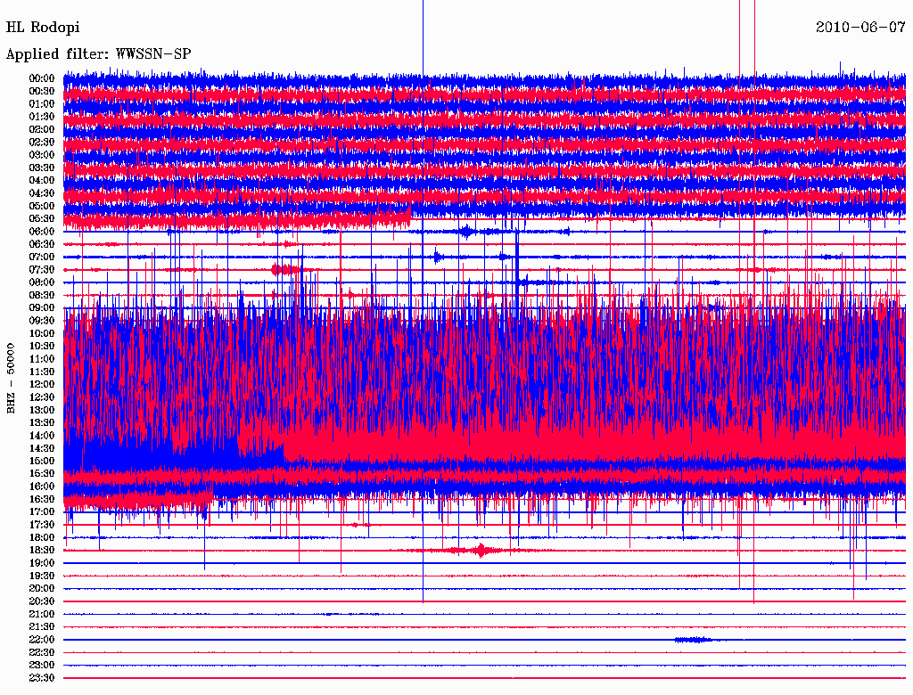Select the 17:00 time label
913x695 pixels.
click(x=42, y=512)
